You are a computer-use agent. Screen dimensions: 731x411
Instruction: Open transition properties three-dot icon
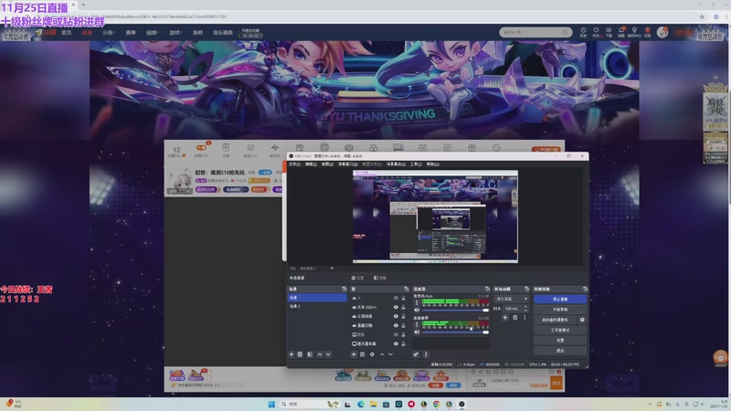click(x=524, y=317)
